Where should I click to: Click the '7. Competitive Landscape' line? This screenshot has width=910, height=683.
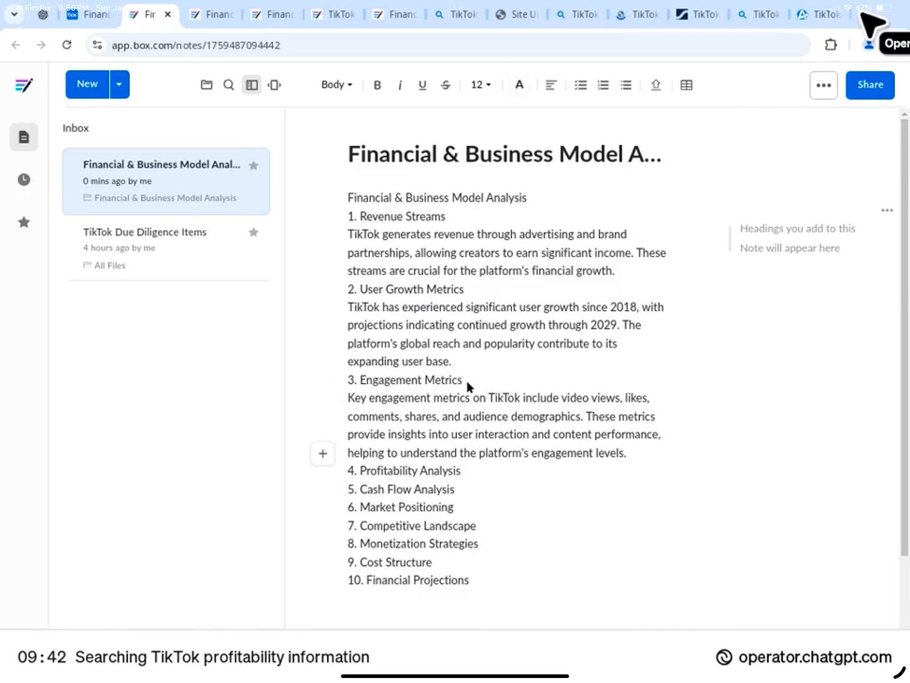[412, 526]
